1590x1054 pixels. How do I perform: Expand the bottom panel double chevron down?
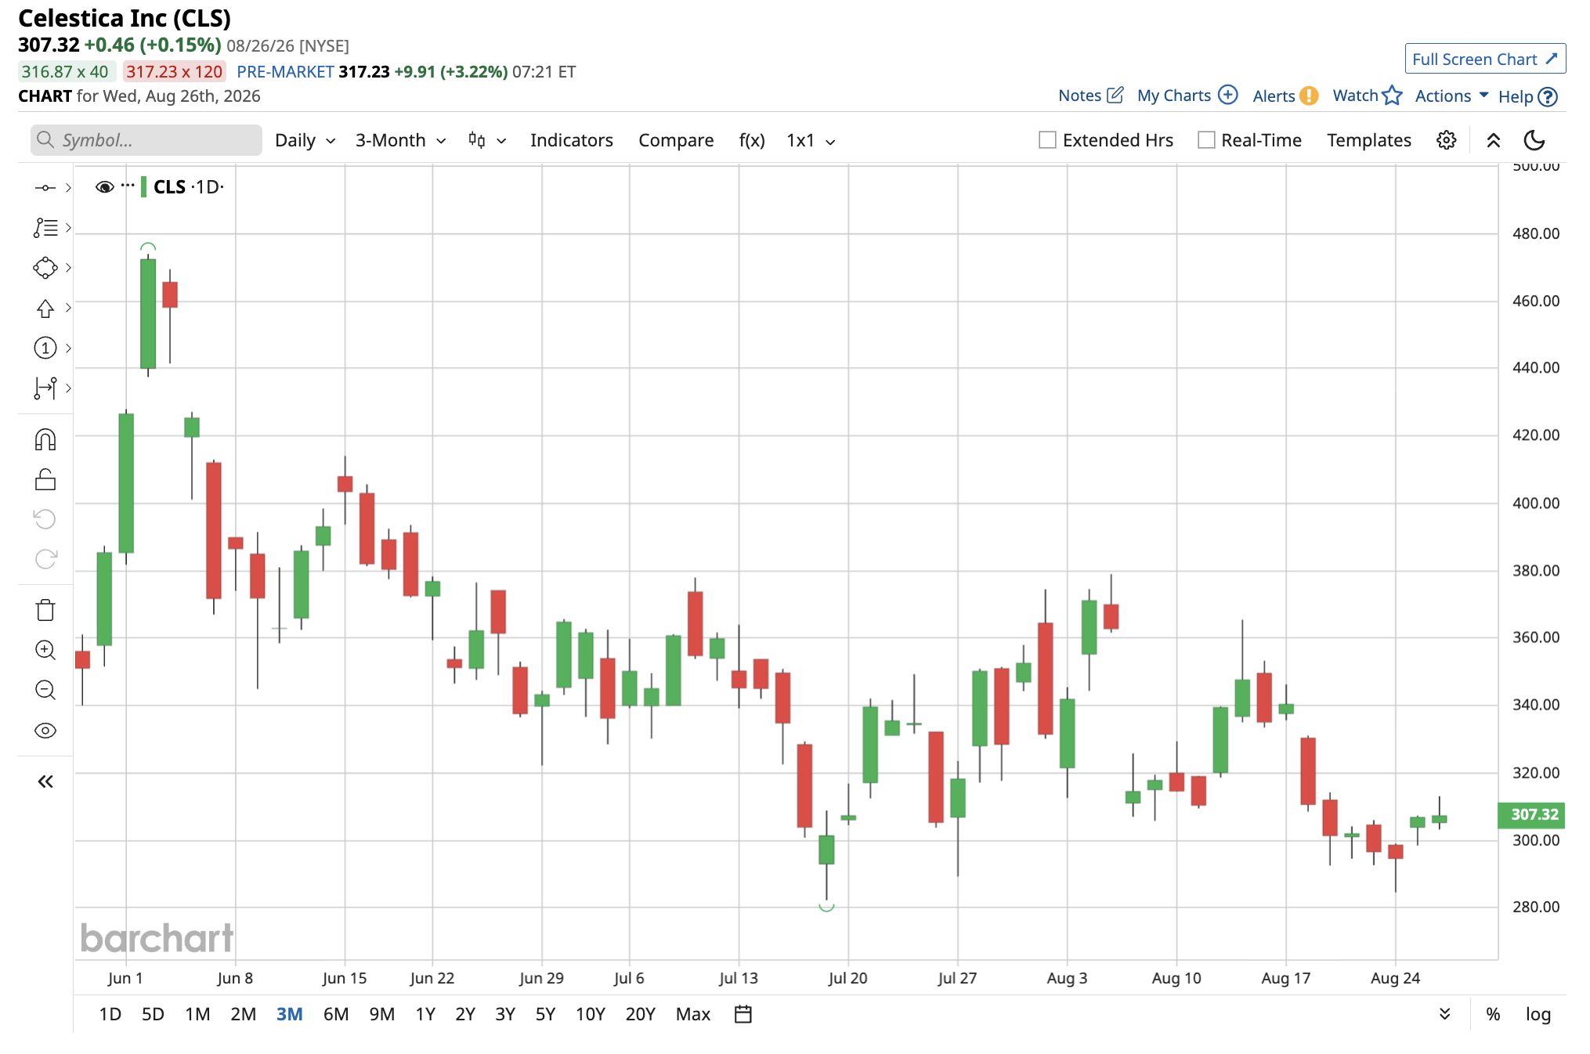1445,1014
